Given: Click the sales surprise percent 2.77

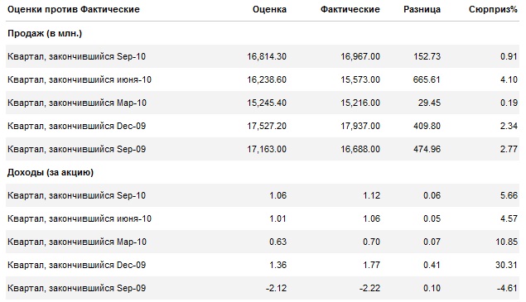Looking at the screenshot, I should click(x=509, y=149).
